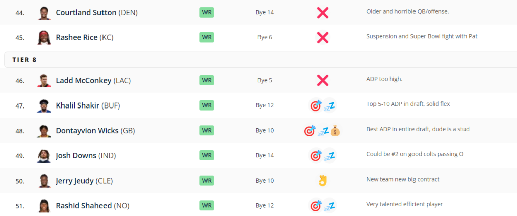
Task: Click the red X icon beside Rashee Rice
Action: (x=323, y=37)
